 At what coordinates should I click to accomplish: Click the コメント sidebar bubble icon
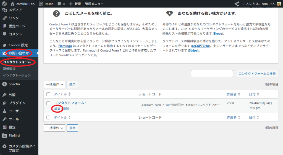point(4,34)
